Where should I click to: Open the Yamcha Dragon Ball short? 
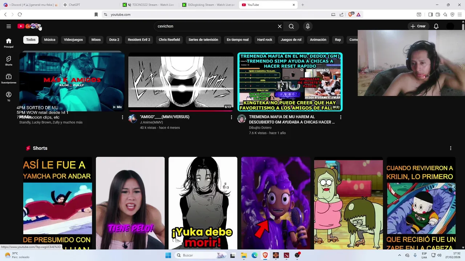coord(57,203)
